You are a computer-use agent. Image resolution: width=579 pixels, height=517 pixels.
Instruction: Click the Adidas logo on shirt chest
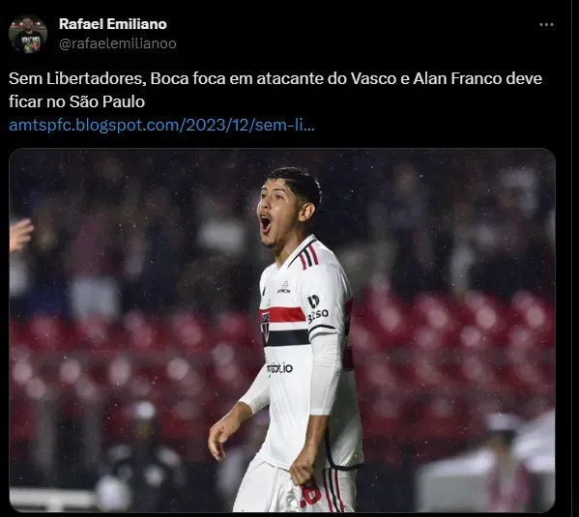(284, 287)
